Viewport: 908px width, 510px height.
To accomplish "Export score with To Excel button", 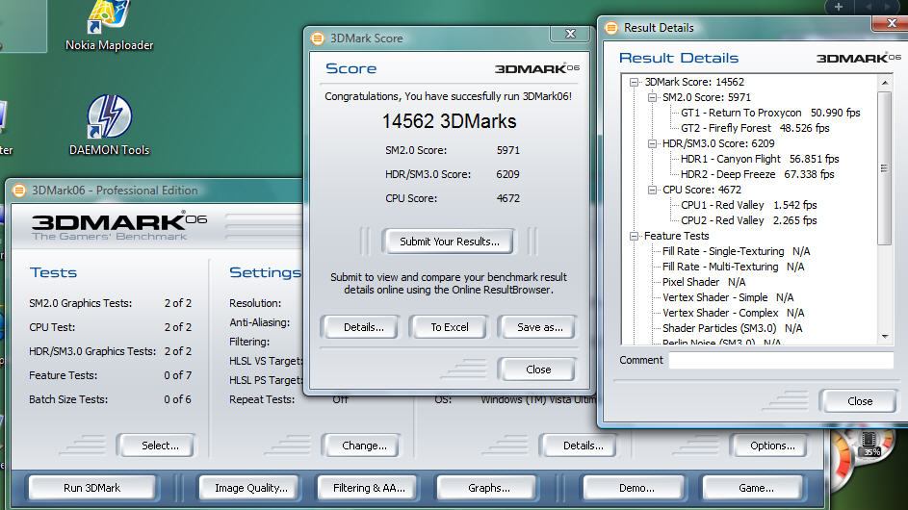I will (450, 327).
